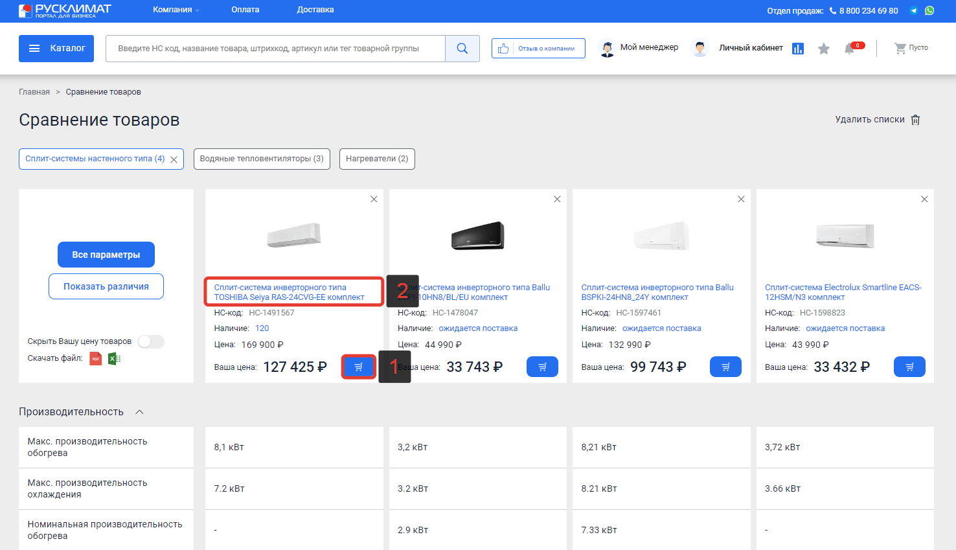The height and width of the screenshot is (550, 956).
Task: Remove TOSHIBA Seiya card from comparison
Action: coord(374,199)
